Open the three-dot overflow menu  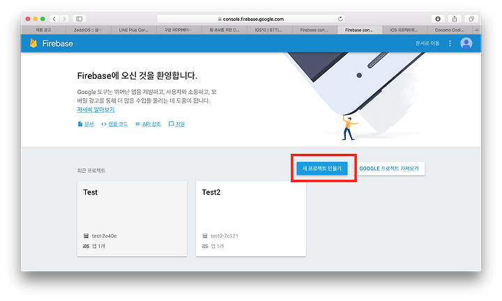tap(450, 43)
